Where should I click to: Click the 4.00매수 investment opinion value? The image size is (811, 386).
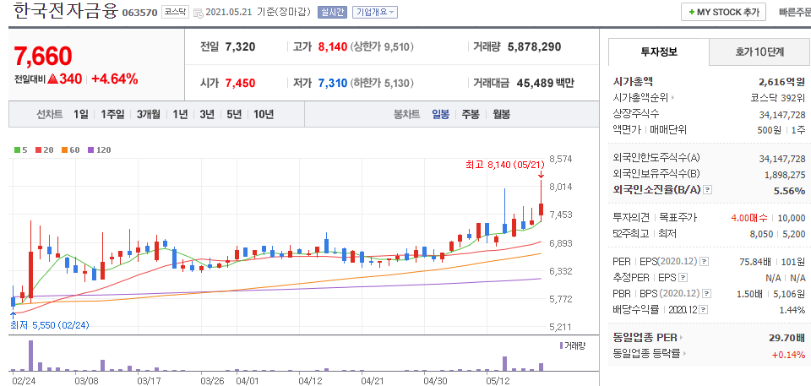pyautogui.click(x=749, y=218)
